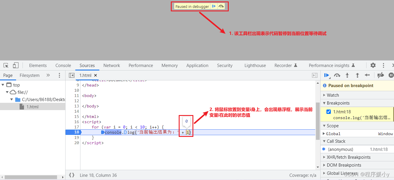The width and height of the screenshot is (394, 180).
Task: Open the Network tab
Action: click(112, 66)
